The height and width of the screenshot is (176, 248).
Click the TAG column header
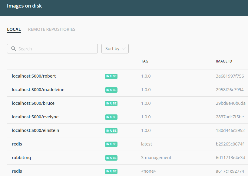[x=144, y=61]
